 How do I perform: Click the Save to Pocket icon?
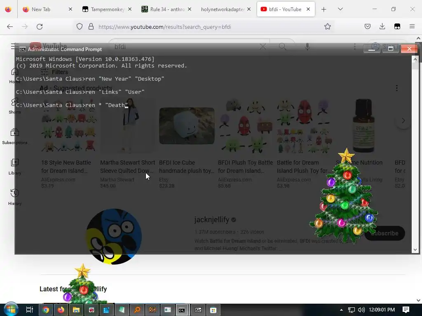(x=368, y=27)
